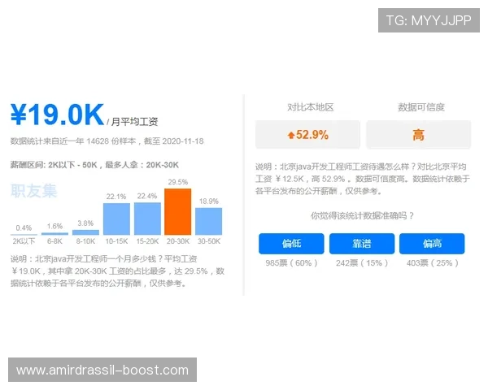Click the 15-20K axis label
The height and width of the screenshot is (390, 488).
[147, 241]
